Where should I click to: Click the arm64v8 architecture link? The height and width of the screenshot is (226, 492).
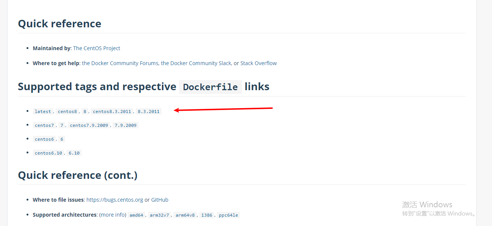point(185,215)
